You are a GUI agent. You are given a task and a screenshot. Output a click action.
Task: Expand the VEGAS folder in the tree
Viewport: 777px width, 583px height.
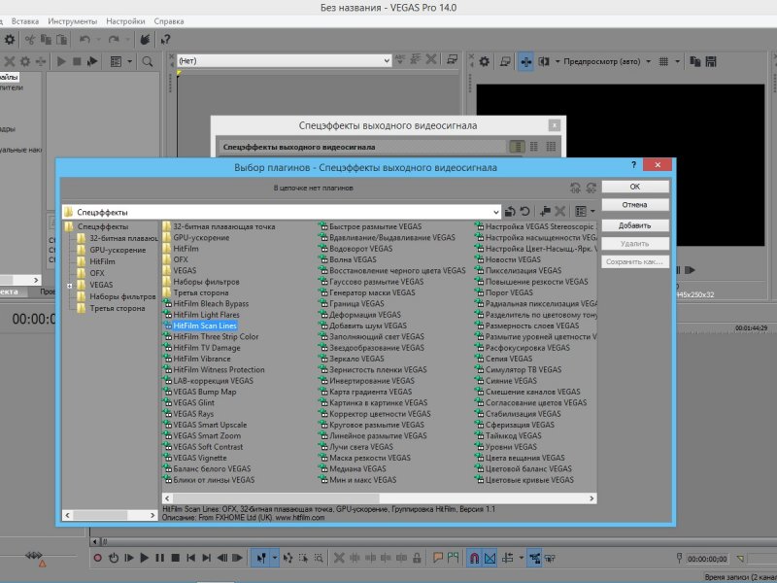point(69,286)
